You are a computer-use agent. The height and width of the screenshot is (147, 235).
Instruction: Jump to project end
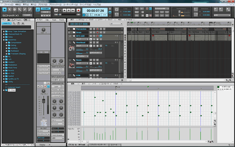(78, 14)
